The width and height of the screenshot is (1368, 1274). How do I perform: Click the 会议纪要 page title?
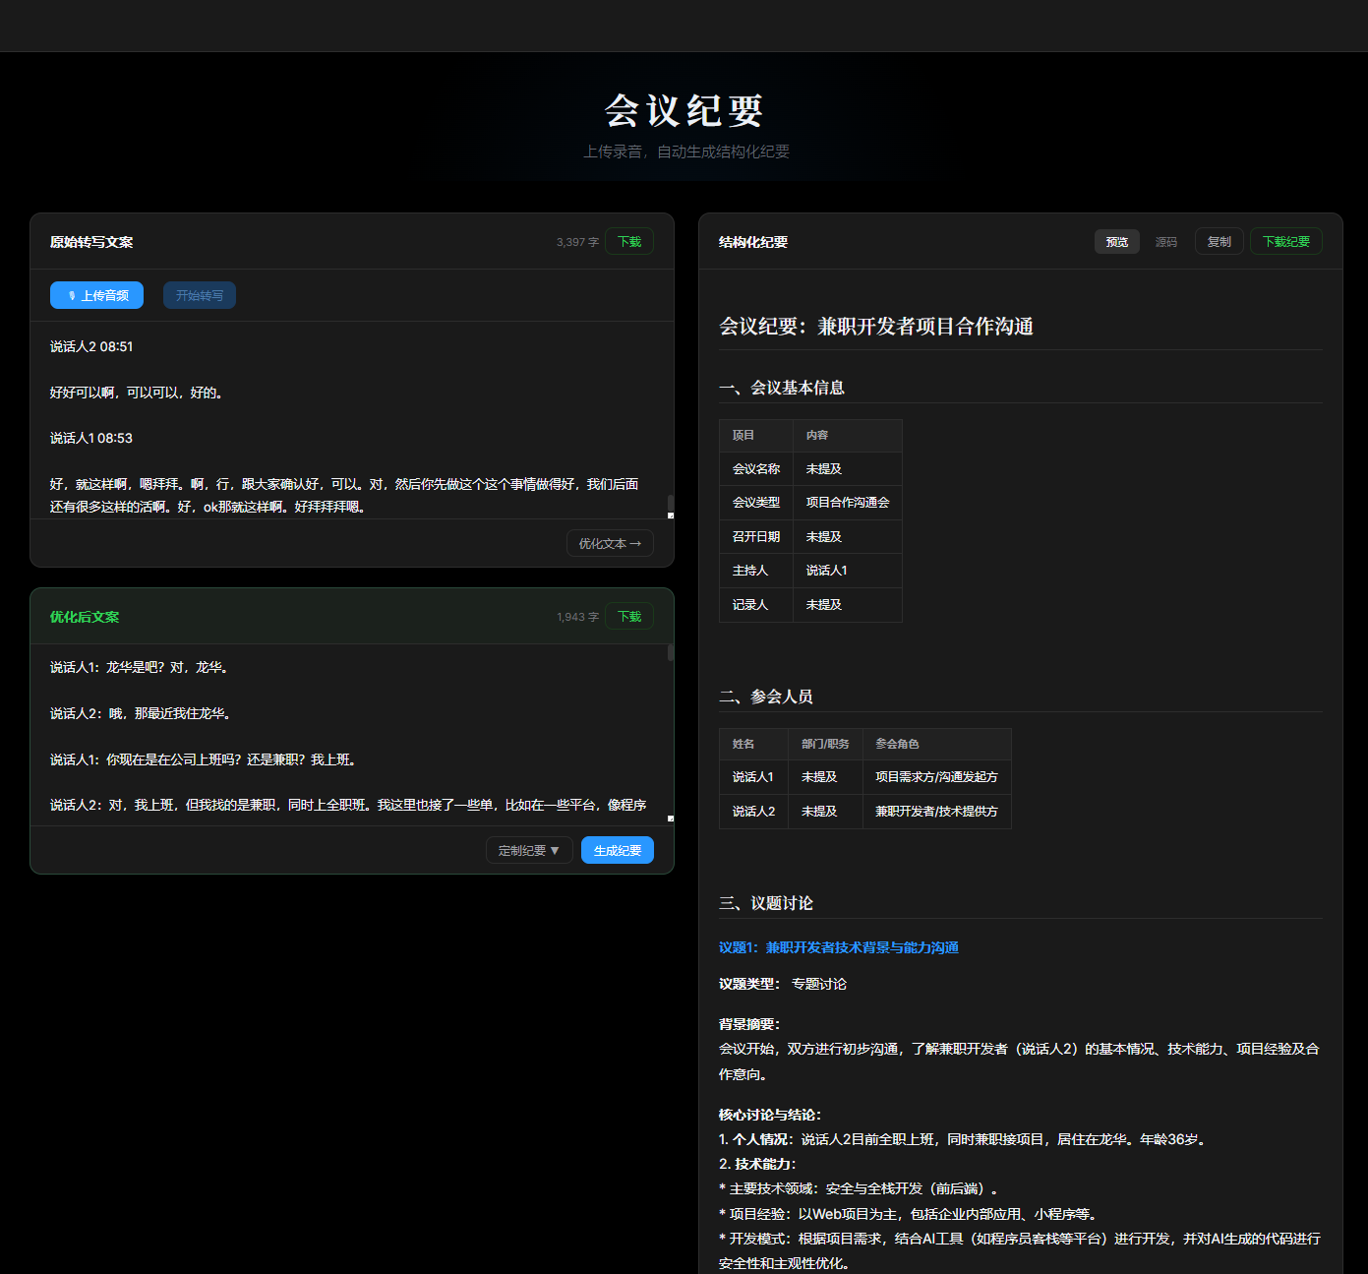686,110
